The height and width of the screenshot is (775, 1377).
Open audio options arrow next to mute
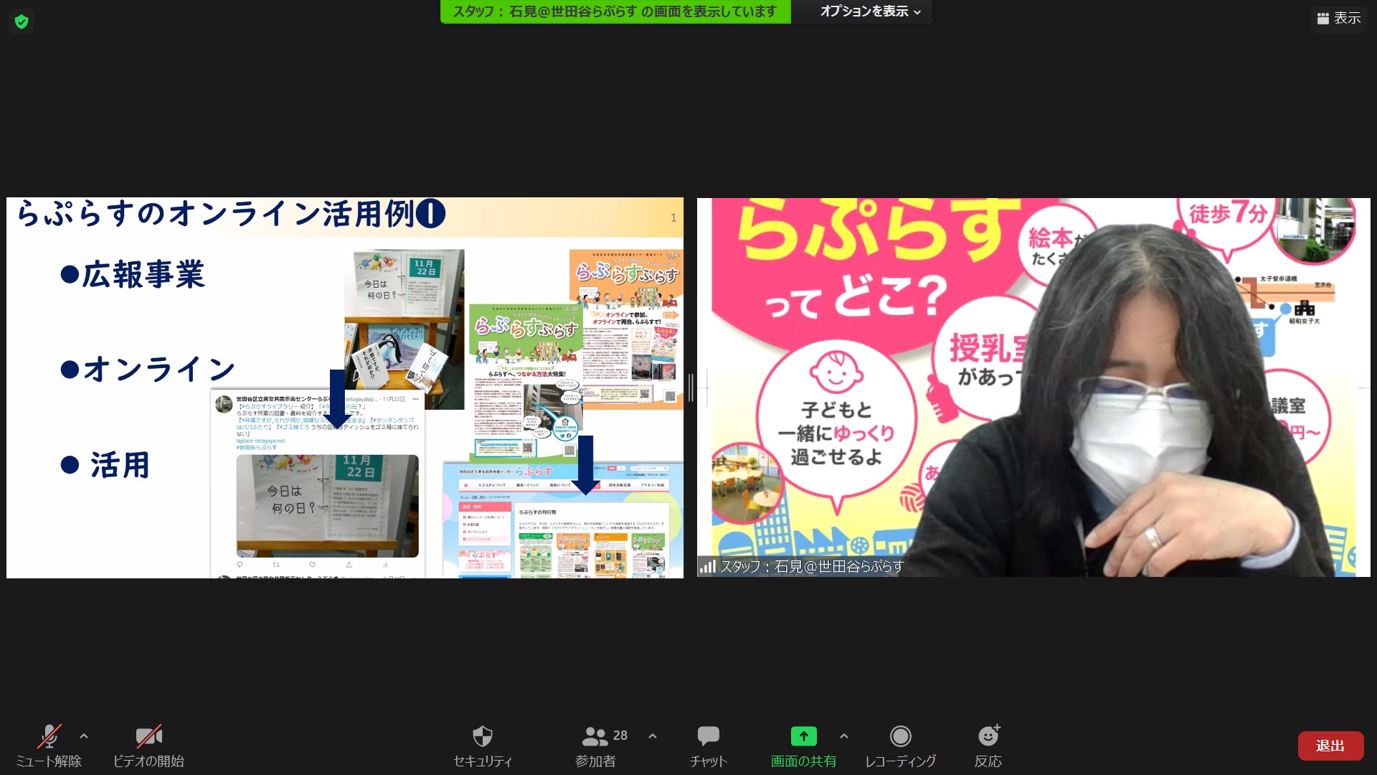(x=84, y=736)
